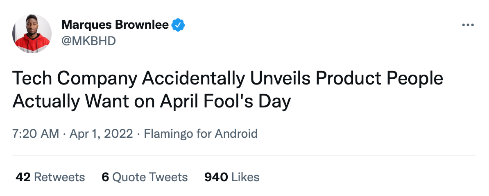Click the number 6 quote count
489x196 pixels.
coord(105,177)
